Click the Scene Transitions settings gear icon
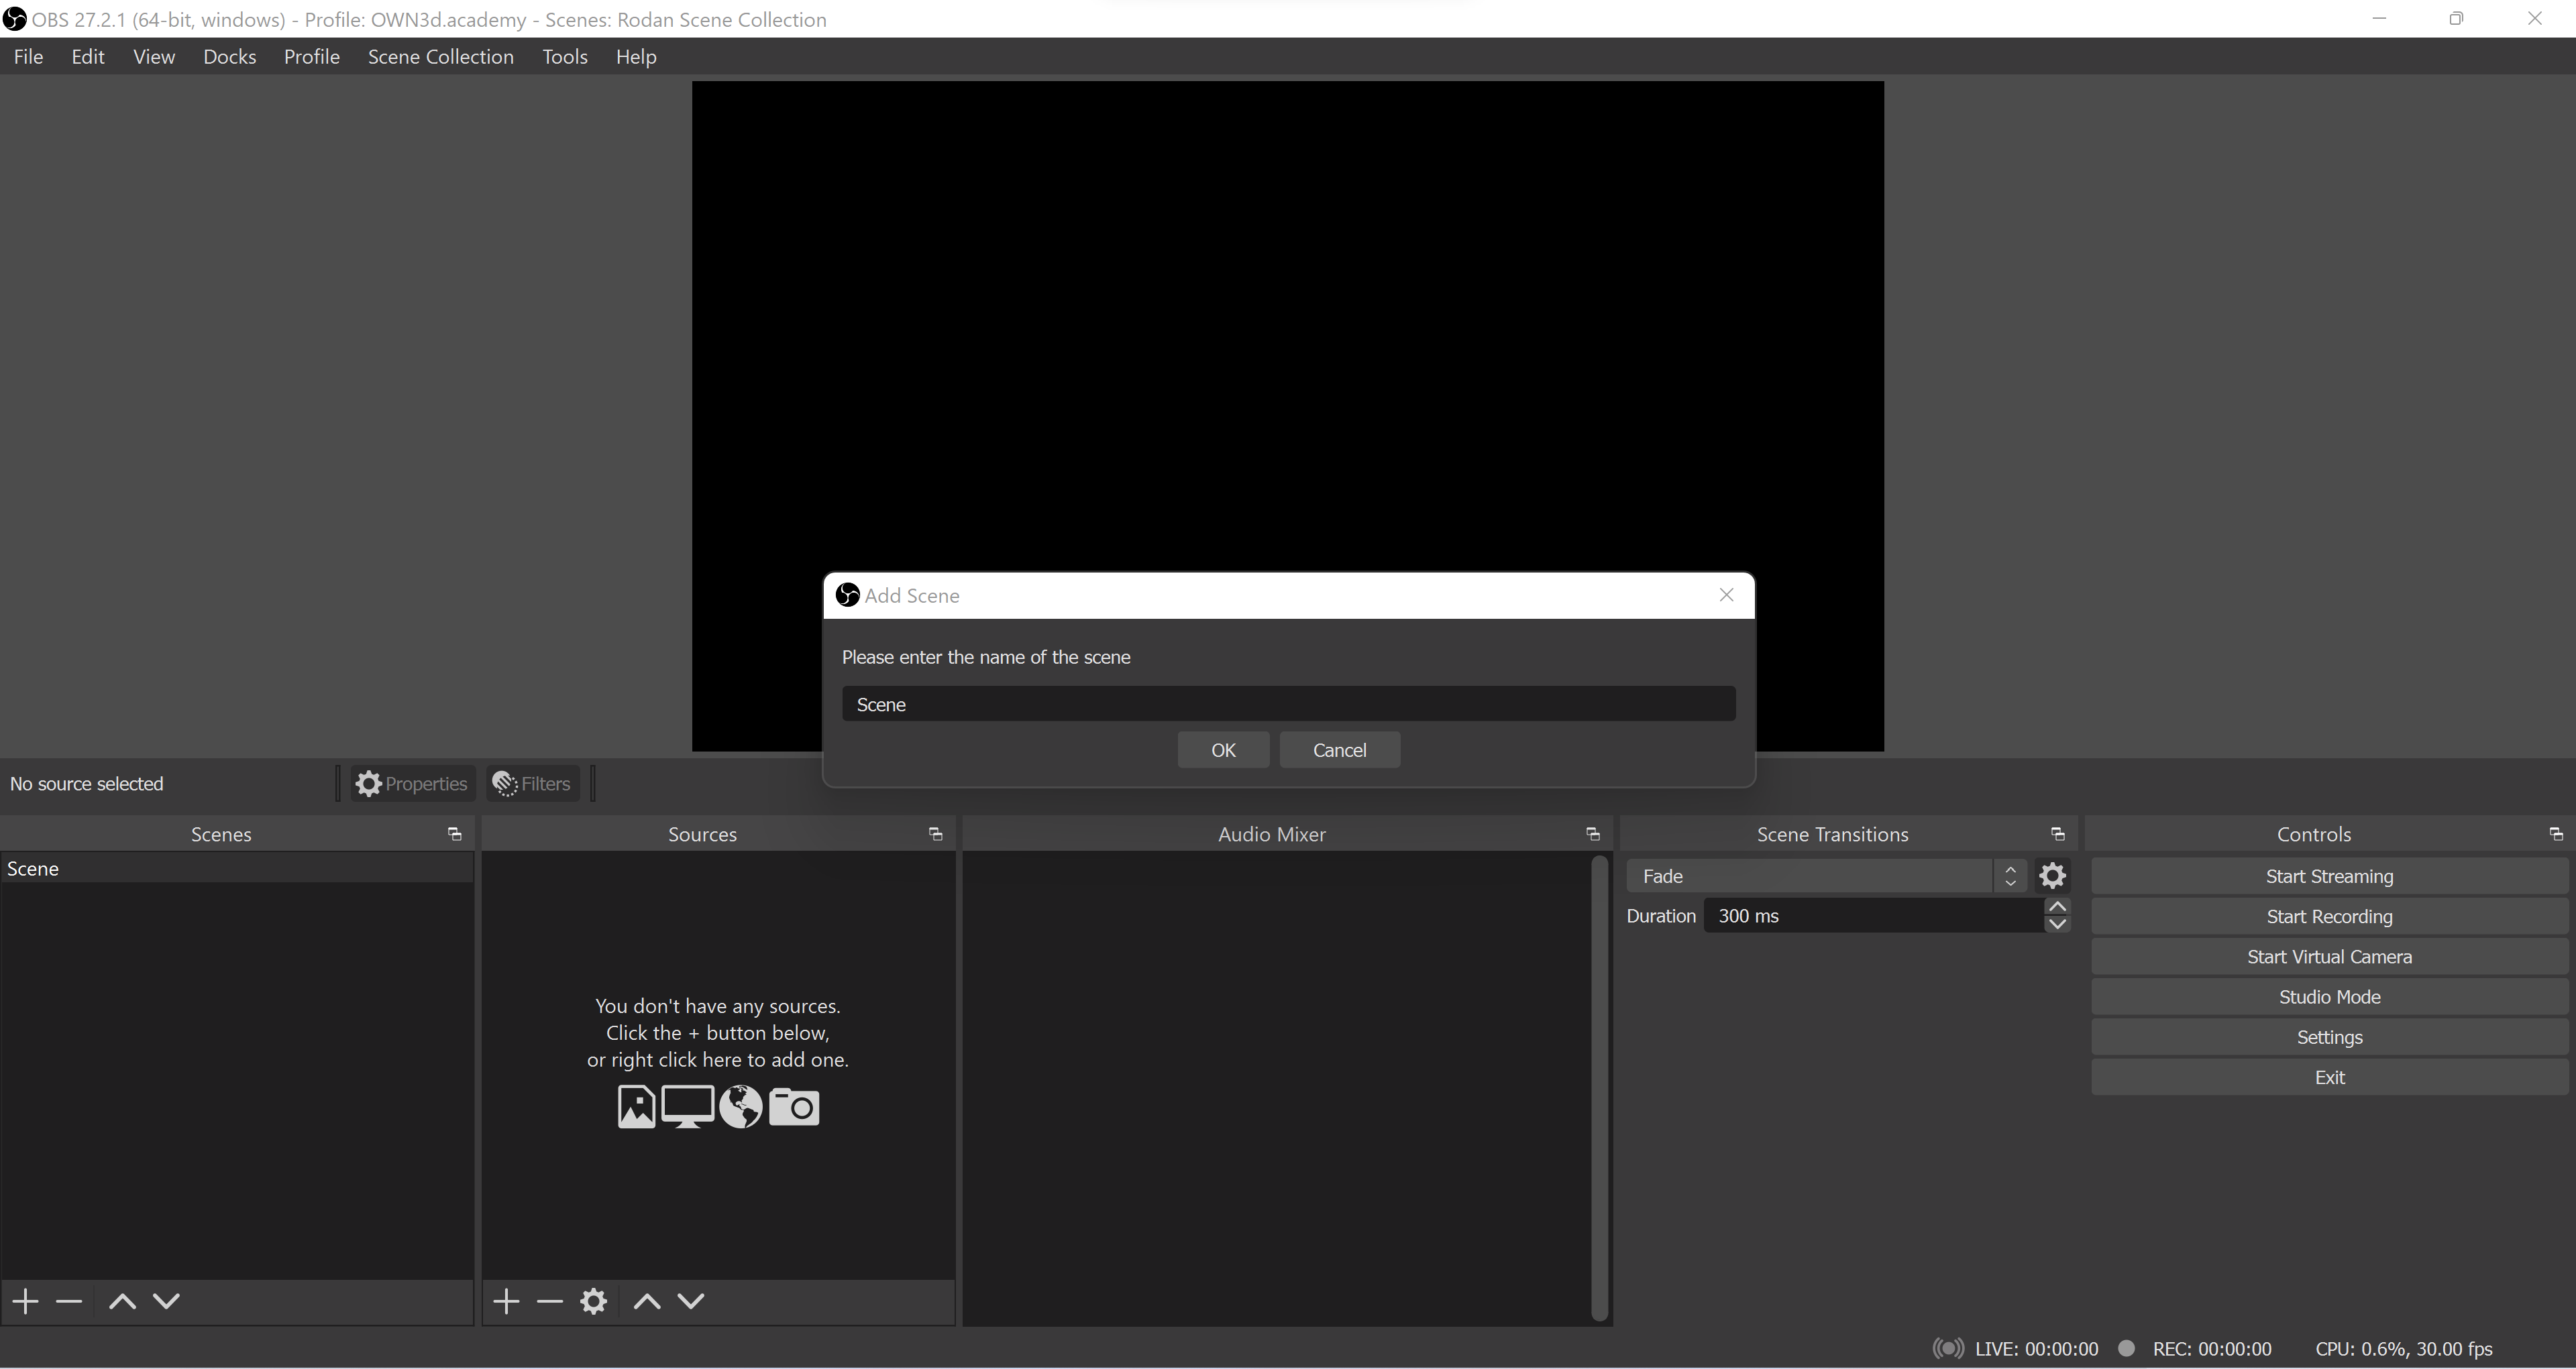 point(2053,875)
